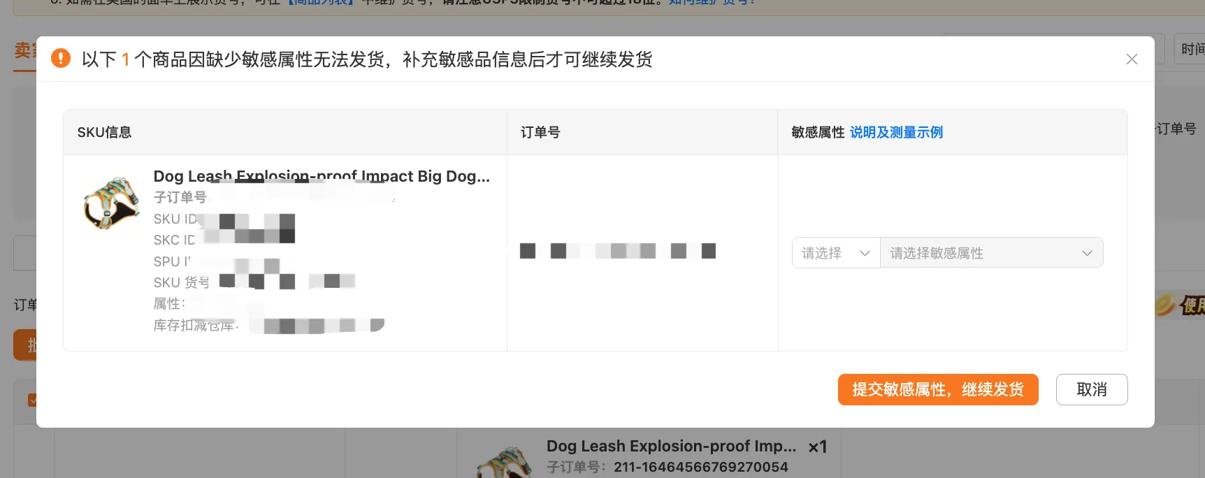Click the arrow on 请选择敏感属性 dropdown

(x=1087, y=253)
